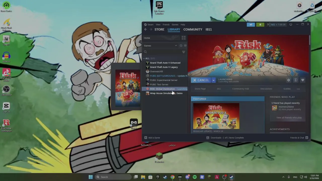322x181 pixels.
Task: Add RISK to favorites heart icon
Action: 303,80
